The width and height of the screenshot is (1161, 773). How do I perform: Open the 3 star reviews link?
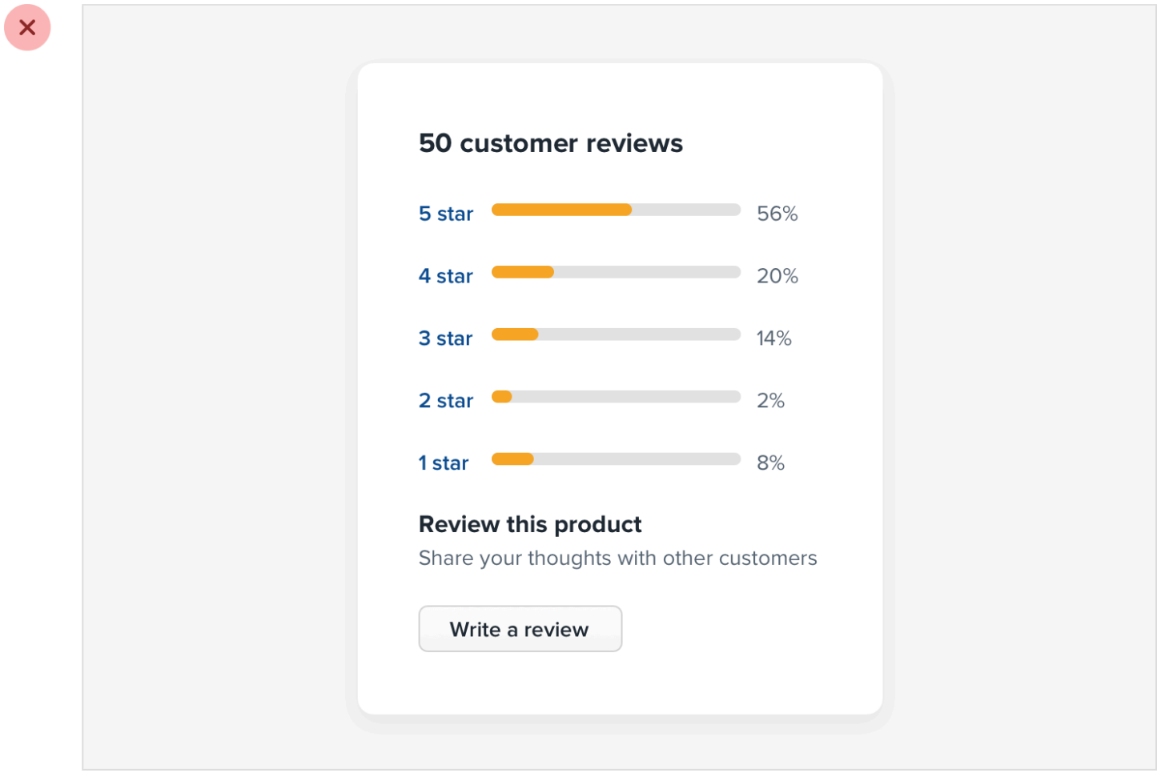coord(445,338)
